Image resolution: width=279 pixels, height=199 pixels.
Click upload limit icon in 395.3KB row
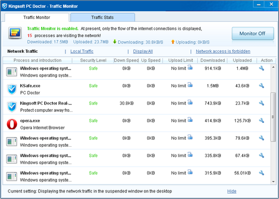[x=190, y=137]
